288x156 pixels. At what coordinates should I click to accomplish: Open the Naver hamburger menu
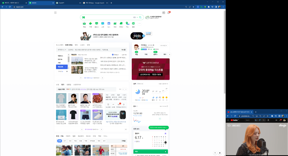click(x=55, y=12)
